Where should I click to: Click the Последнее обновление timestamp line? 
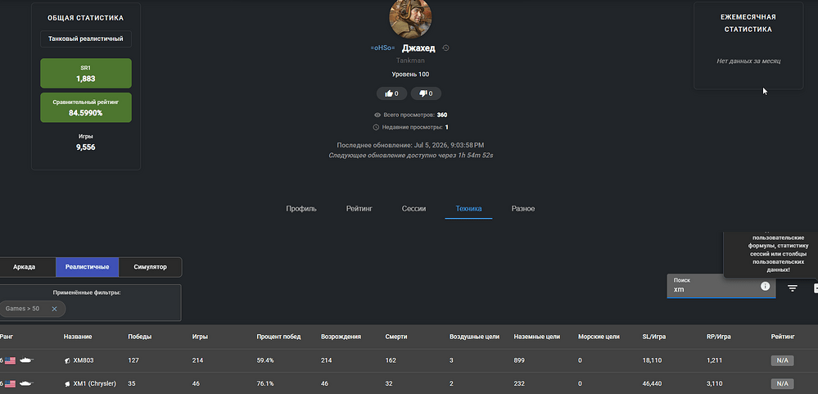(x=410, y=145)
